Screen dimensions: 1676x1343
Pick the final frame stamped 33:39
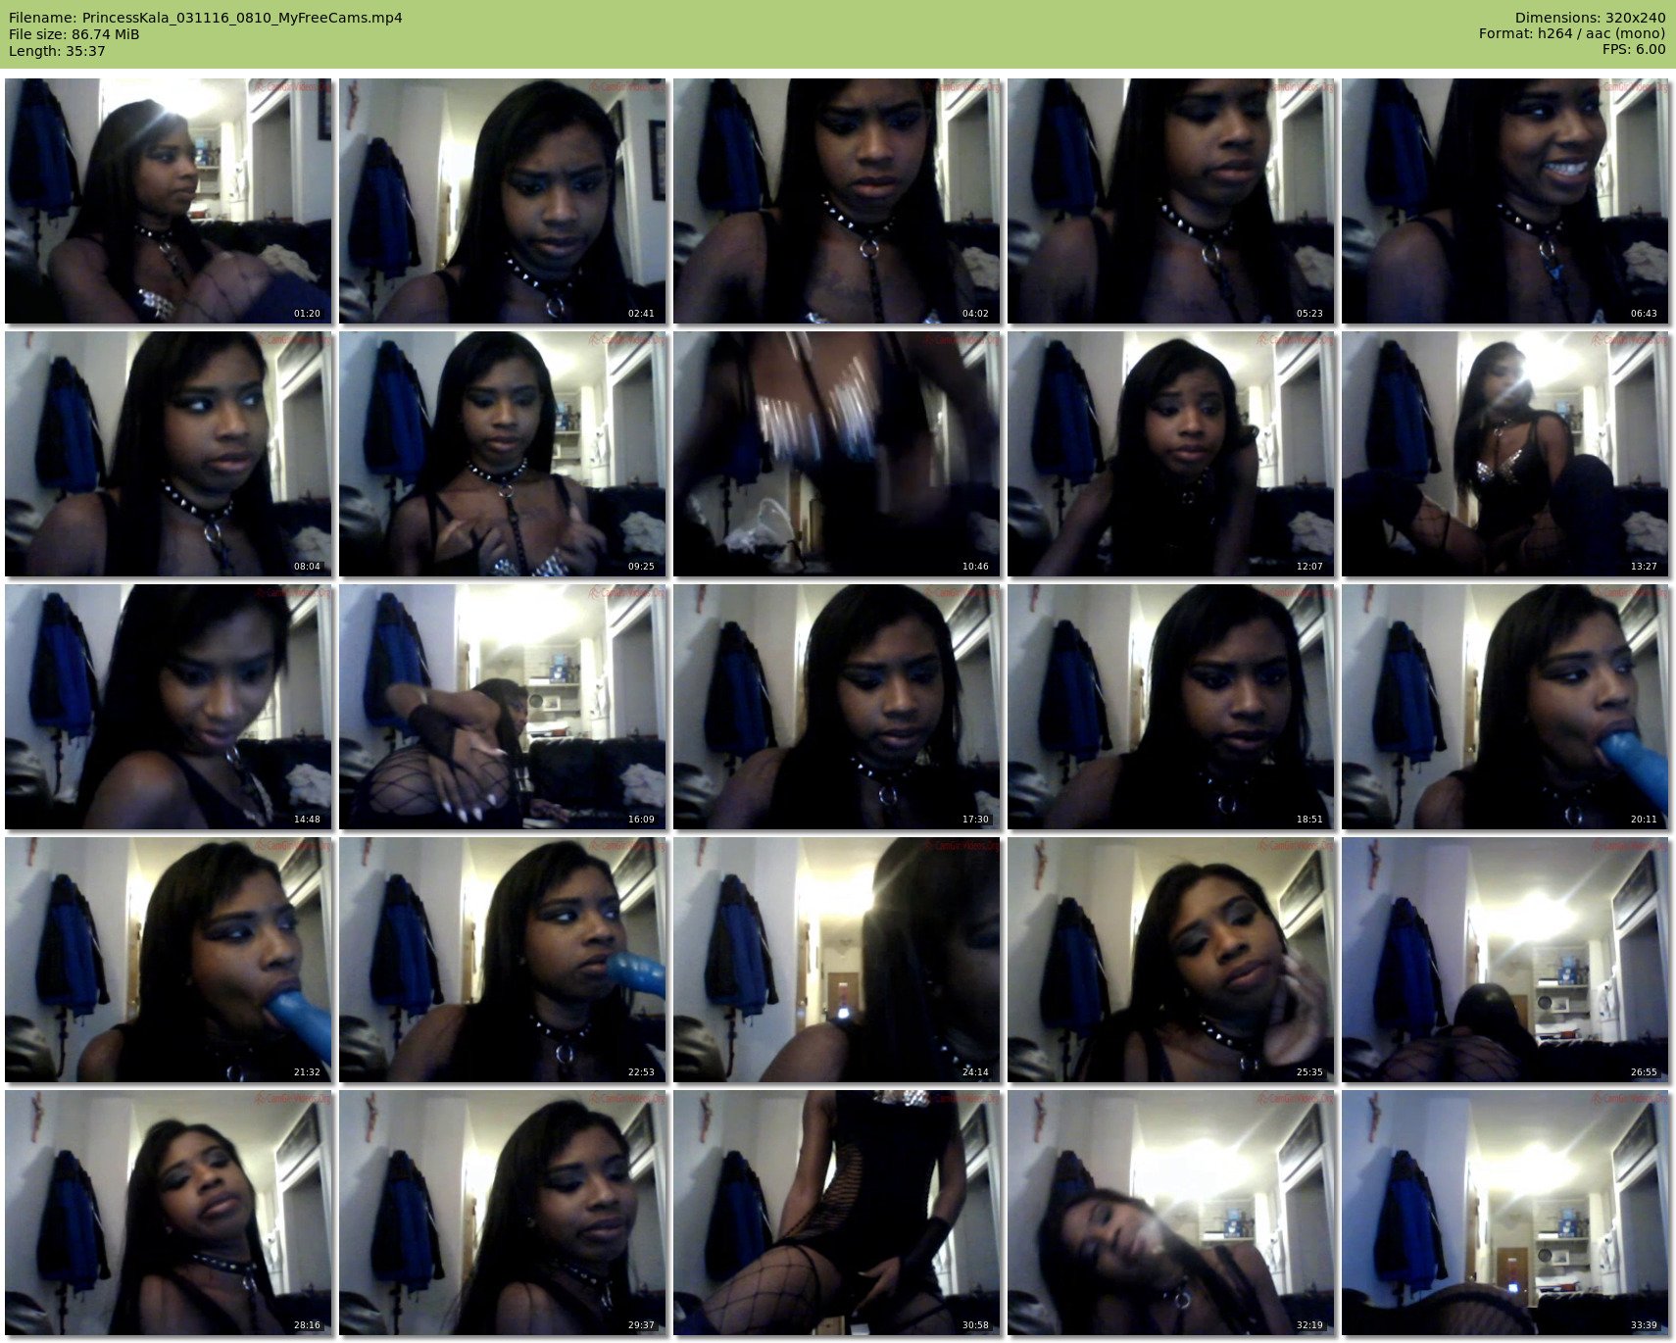[x=1505, y=1213]
